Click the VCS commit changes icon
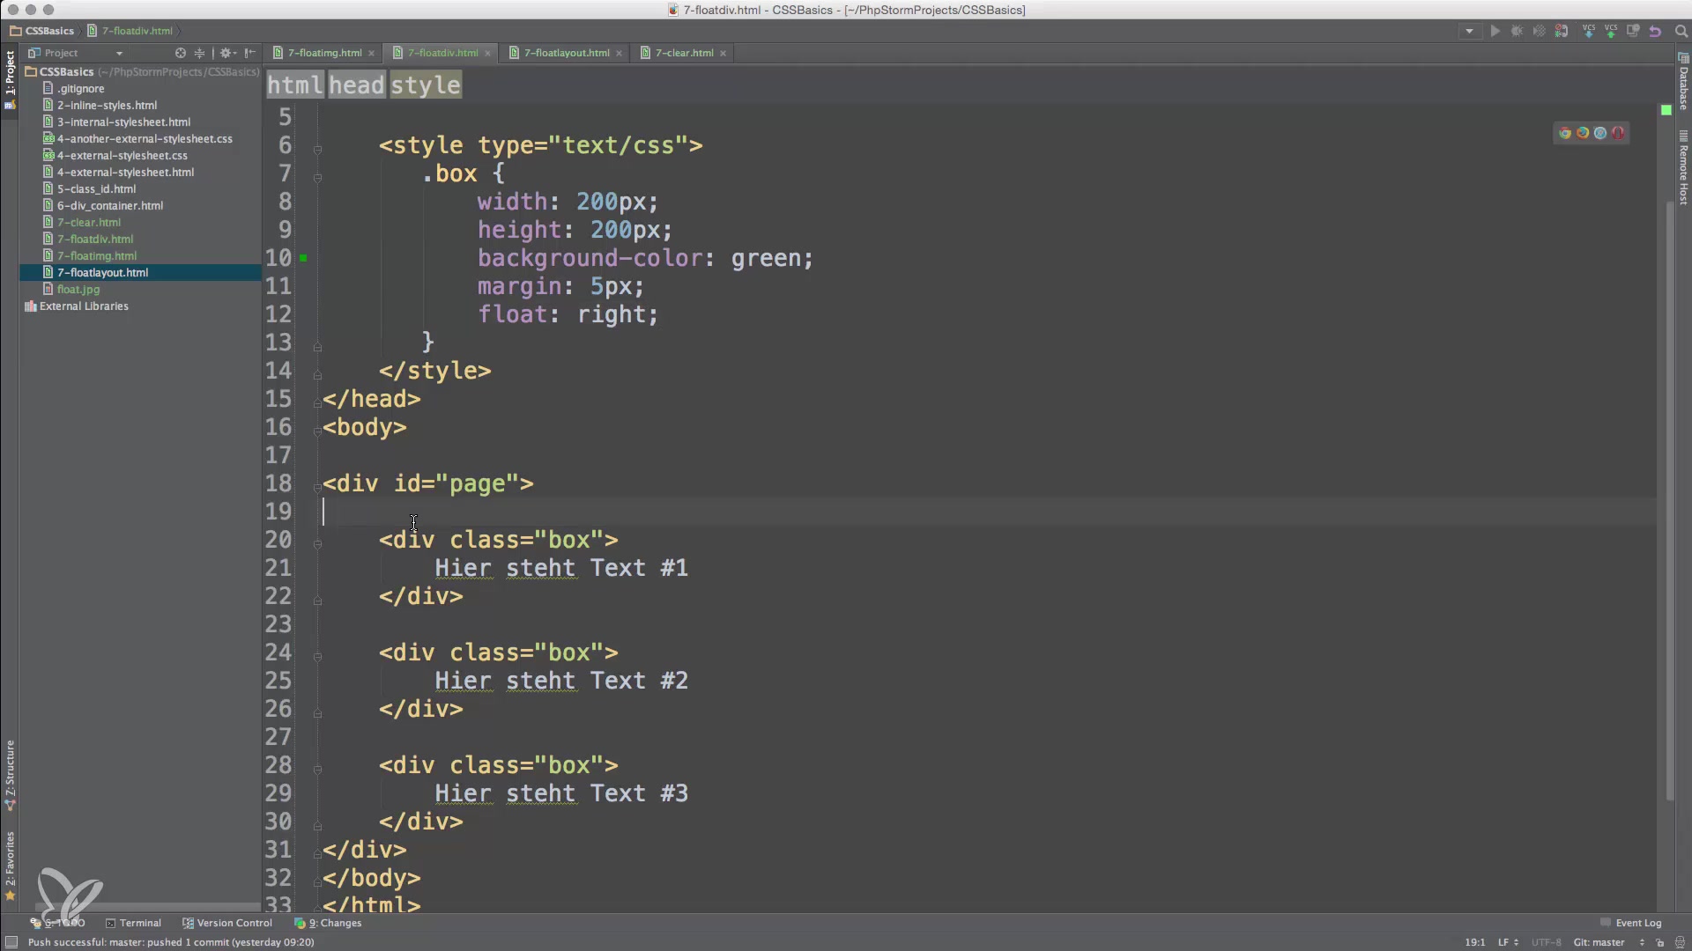Screen dimensions: 1692x951 click(1611, 31)
